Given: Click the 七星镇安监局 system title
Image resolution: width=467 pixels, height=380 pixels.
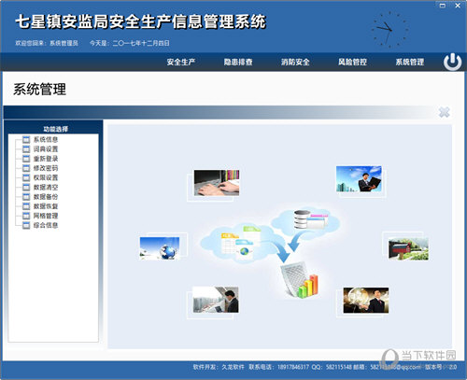Looking at the screenshot, I should [140, 21].
